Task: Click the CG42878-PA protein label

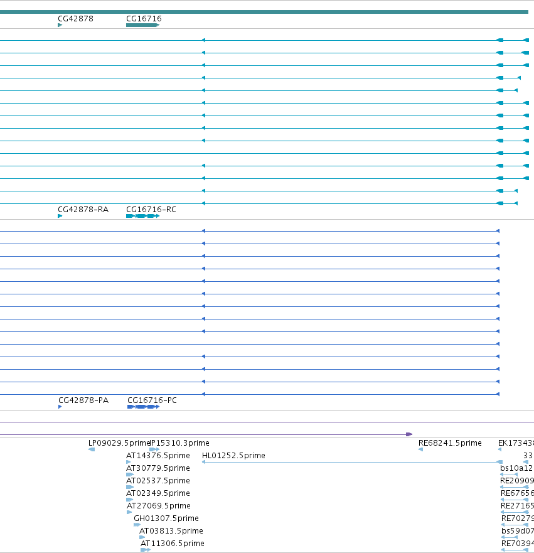Action: pos(83,400)
